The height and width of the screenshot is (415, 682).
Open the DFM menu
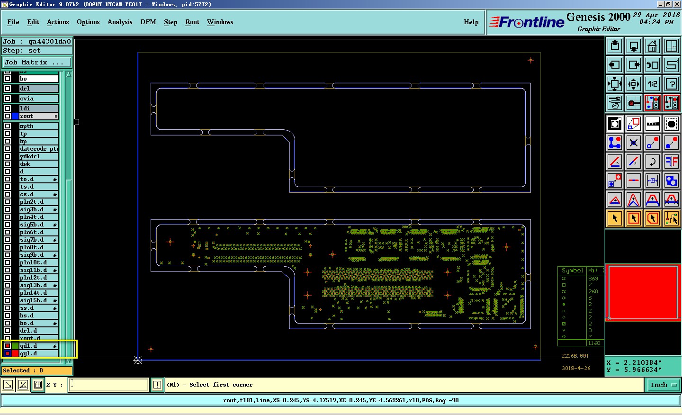[x=148, y=22]
